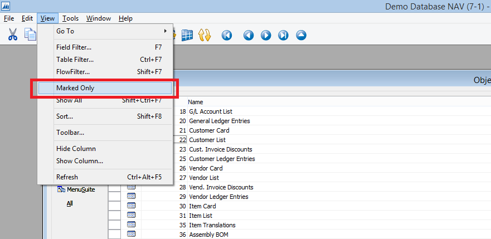Click the blue up-arrow toolbar icon

(x=301, y=35)
